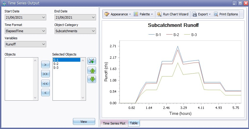Viewport: 249px width, 129px height.
Task: Select S-2 in Selected Objects list
Action: 56,64
